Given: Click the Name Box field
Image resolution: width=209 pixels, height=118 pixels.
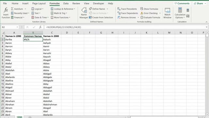Looking at the screenshot, I should (x=8, y=27).
